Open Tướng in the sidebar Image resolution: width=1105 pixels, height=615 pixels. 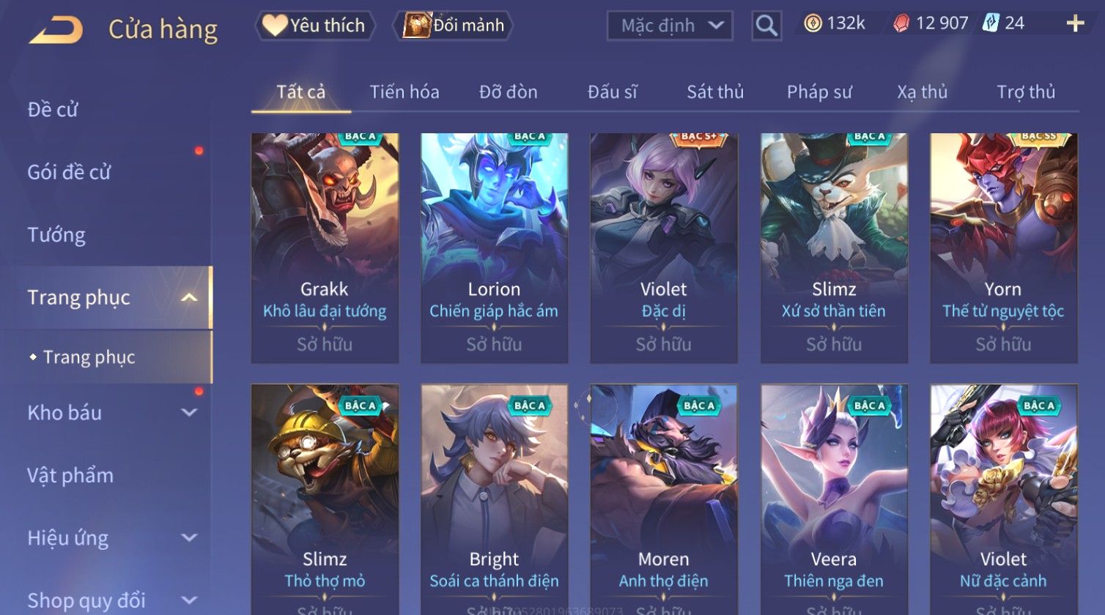coord(56,234)
